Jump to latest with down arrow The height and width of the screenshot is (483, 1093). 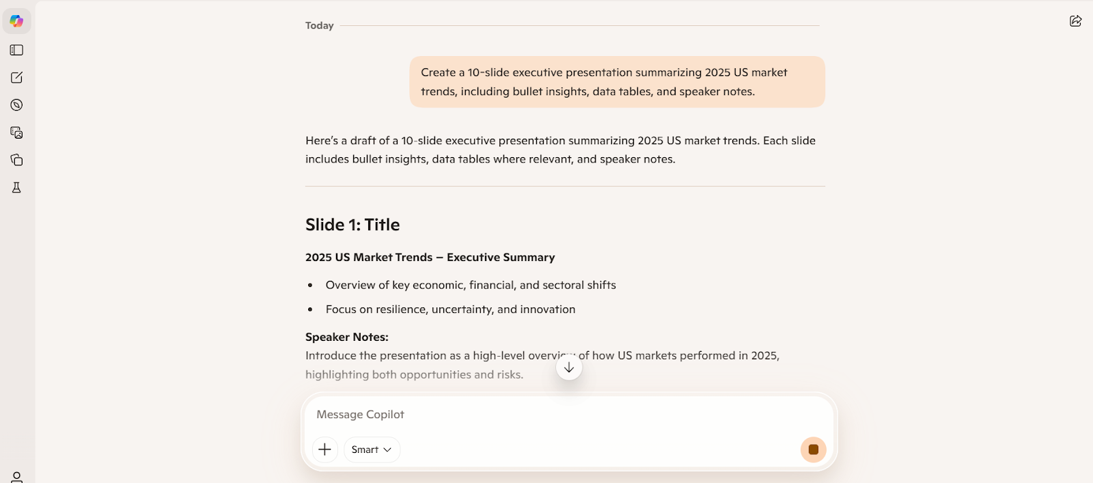pyautogui.click(x=569, y=368)
